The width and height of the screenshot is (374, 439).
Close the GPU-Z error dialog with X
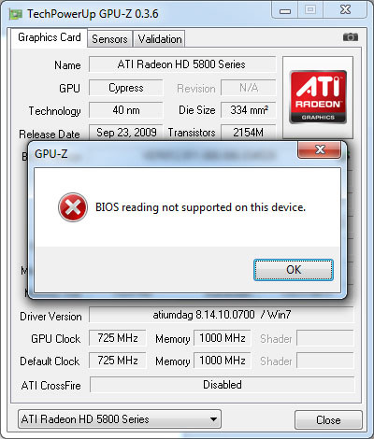pos(320,149)
